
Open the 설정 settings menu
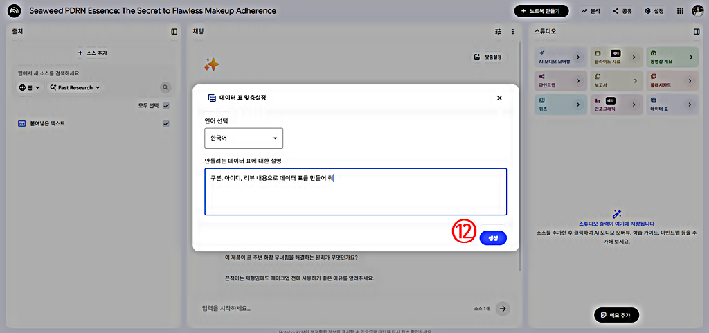(x=654, y=11)
